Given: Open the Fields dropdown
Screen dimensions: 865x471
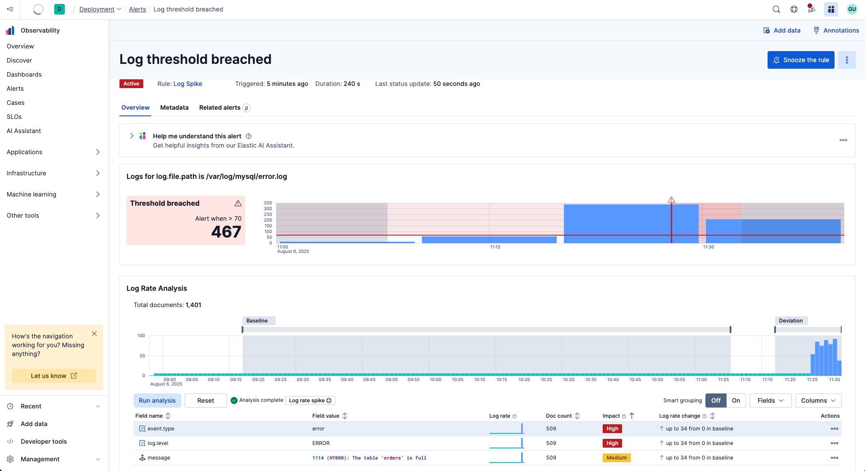Looking at the screenshot, I should pyautogui.click(x=770, y=401).
